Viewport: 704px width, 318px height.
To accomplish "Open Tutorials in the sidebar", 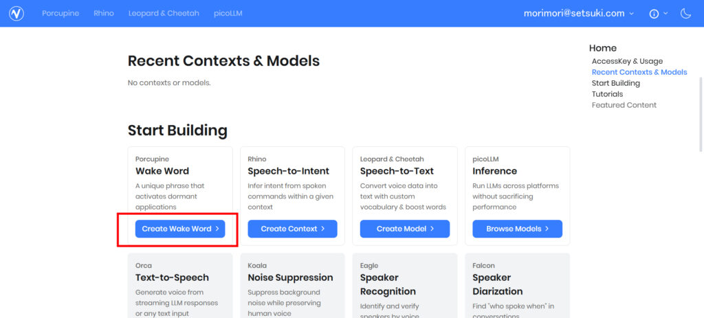I will tap(607, 94).
